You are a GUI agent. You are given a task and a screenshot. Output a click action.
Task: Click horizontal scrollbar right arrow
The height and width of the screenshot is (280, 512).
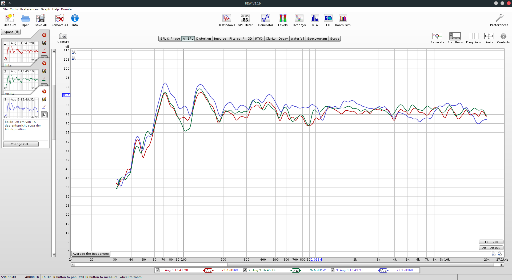coord(502,265)
